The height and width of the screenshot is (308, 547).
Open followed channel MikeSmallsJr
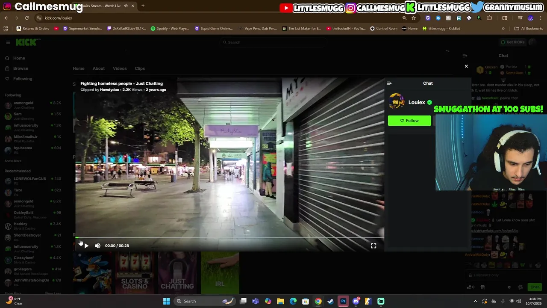[33, 139]
